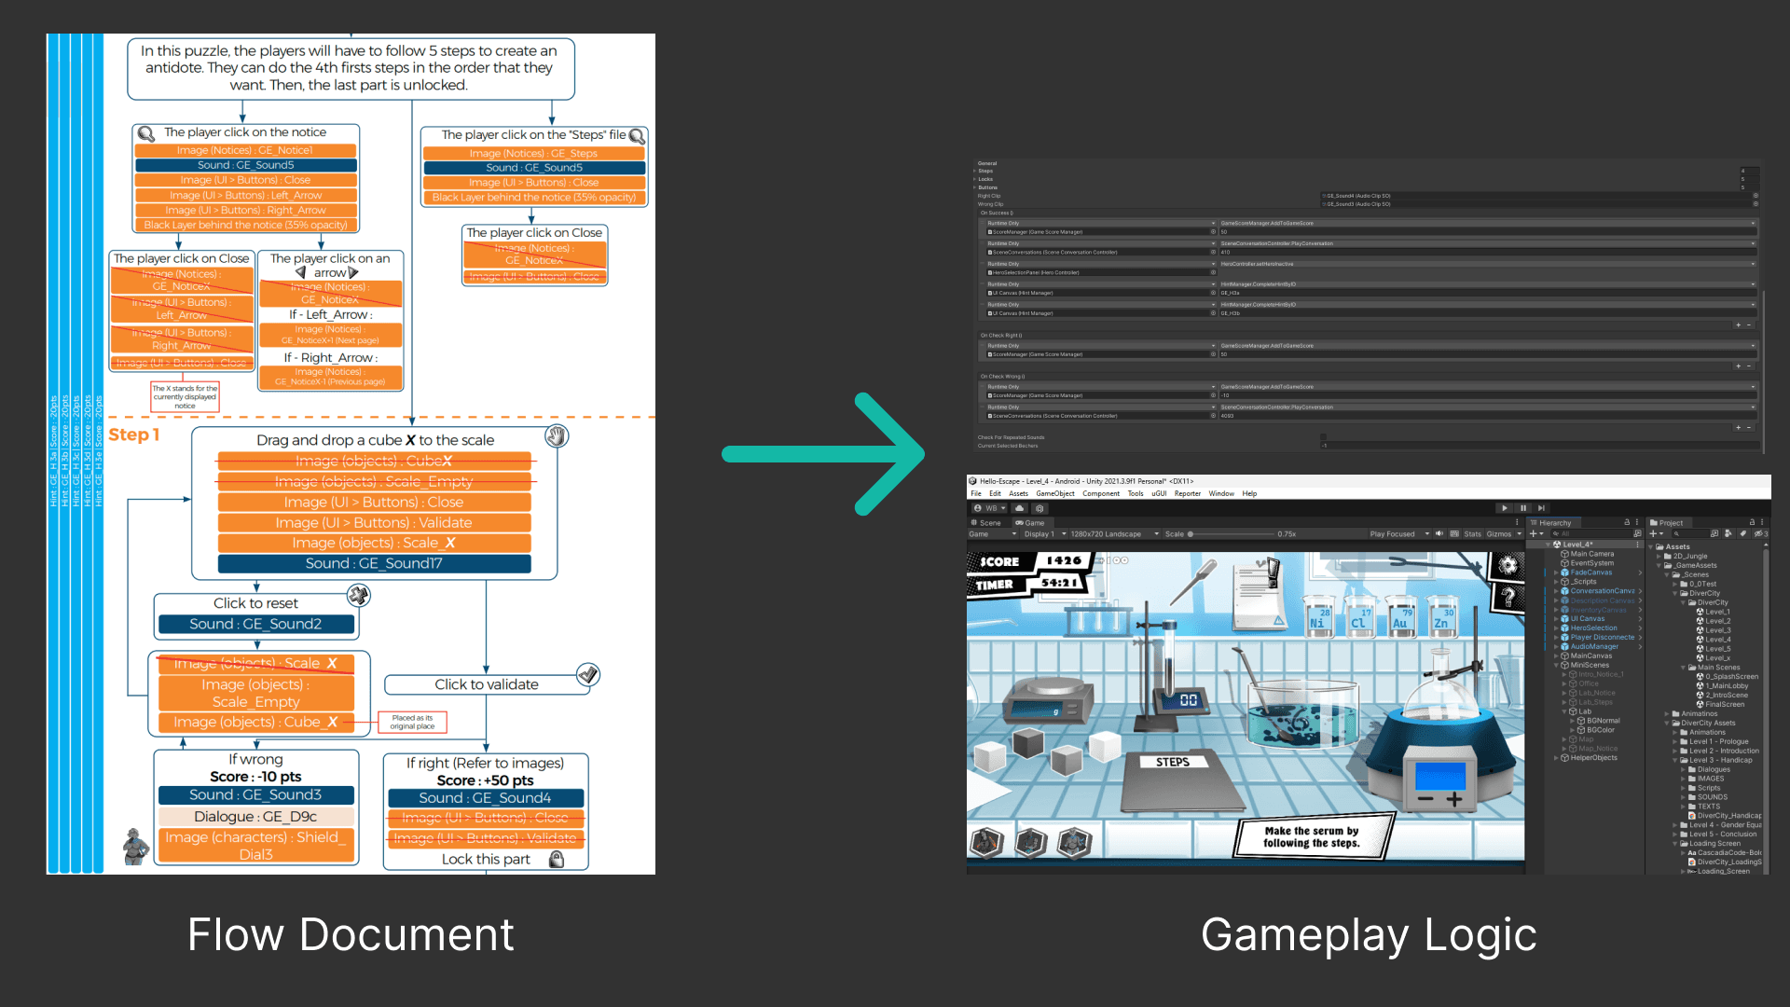Viewport: 1790px width, 1007px height.
Task: Open the Window menu
Action: 1221,493
